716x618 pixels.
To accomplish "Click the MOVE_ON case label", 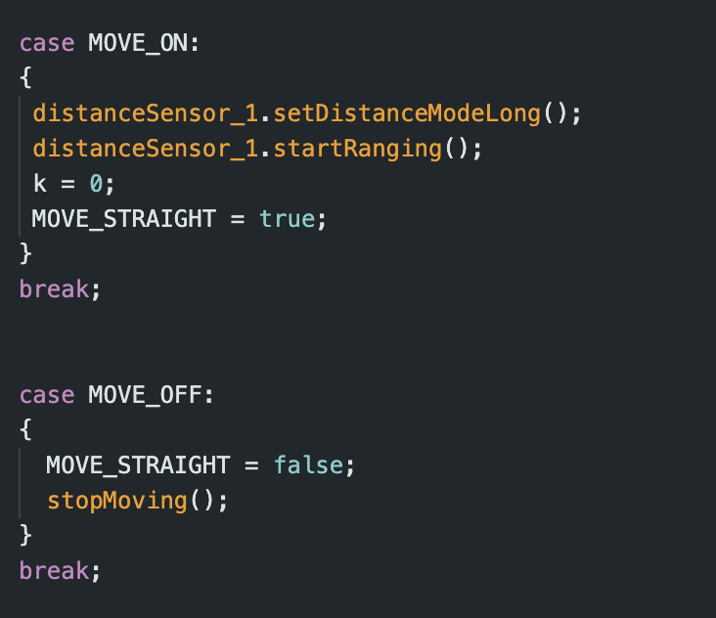I will coord(143,42).
